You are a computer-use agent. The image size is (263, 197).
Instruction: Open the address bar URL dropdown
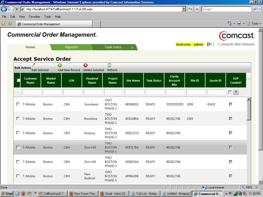click(184, 9)
